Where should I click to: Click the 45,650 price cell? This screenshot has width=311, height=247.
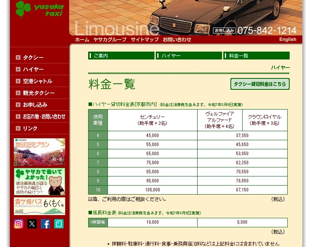click(x=242, y=145)
